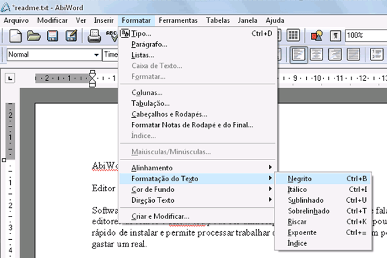Choose Tipo... from Formatar menu
This screenshot has height=258, width=387.
[x=197, y=34]
